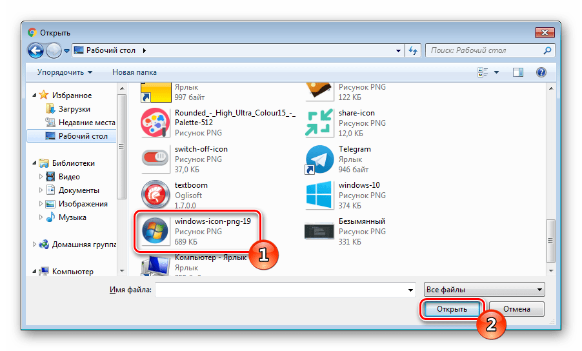Click the refresh button next to address bar
This screenshot has height=351, width=582.
pos(413,50)
